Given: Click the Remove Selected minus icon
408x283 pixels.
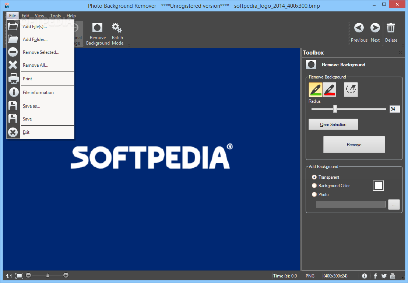Looking at the screenshot, I should click(x=13, y=52).
